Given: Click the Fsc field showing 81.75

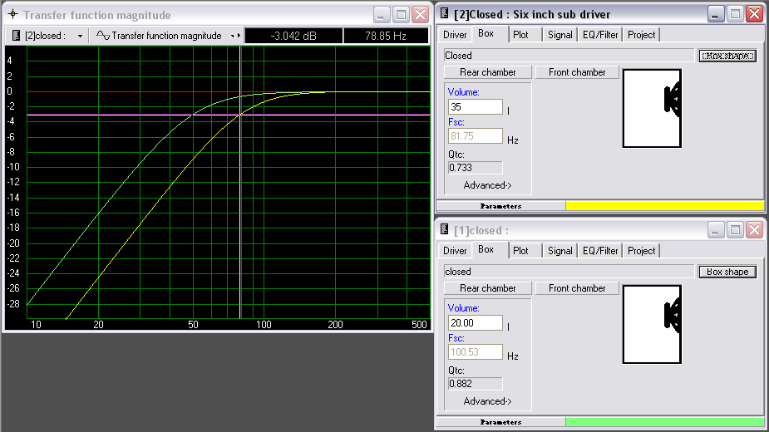Looking at the screenshot, I should click(x=476, y=135).
